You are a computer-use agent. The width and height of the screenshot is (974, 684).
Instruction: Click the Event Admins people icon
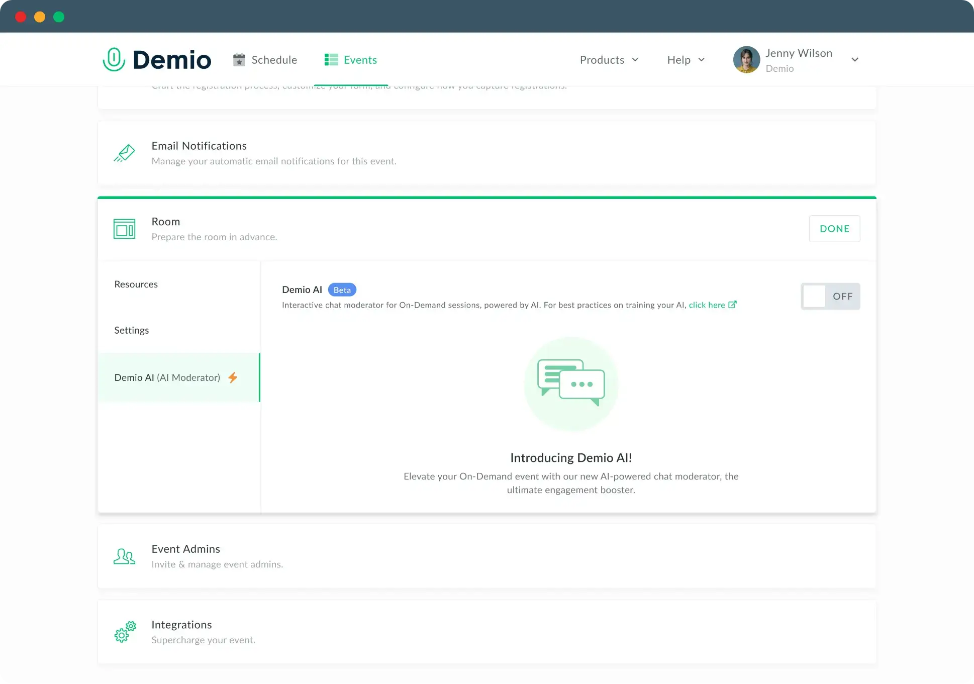(x=124, y=556)
